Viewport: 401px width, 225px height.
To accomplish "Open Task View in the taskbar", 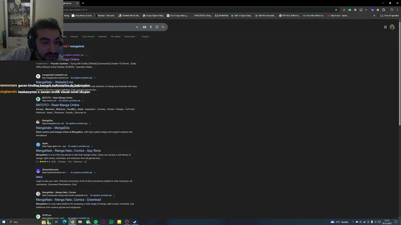I will point(56,222).
